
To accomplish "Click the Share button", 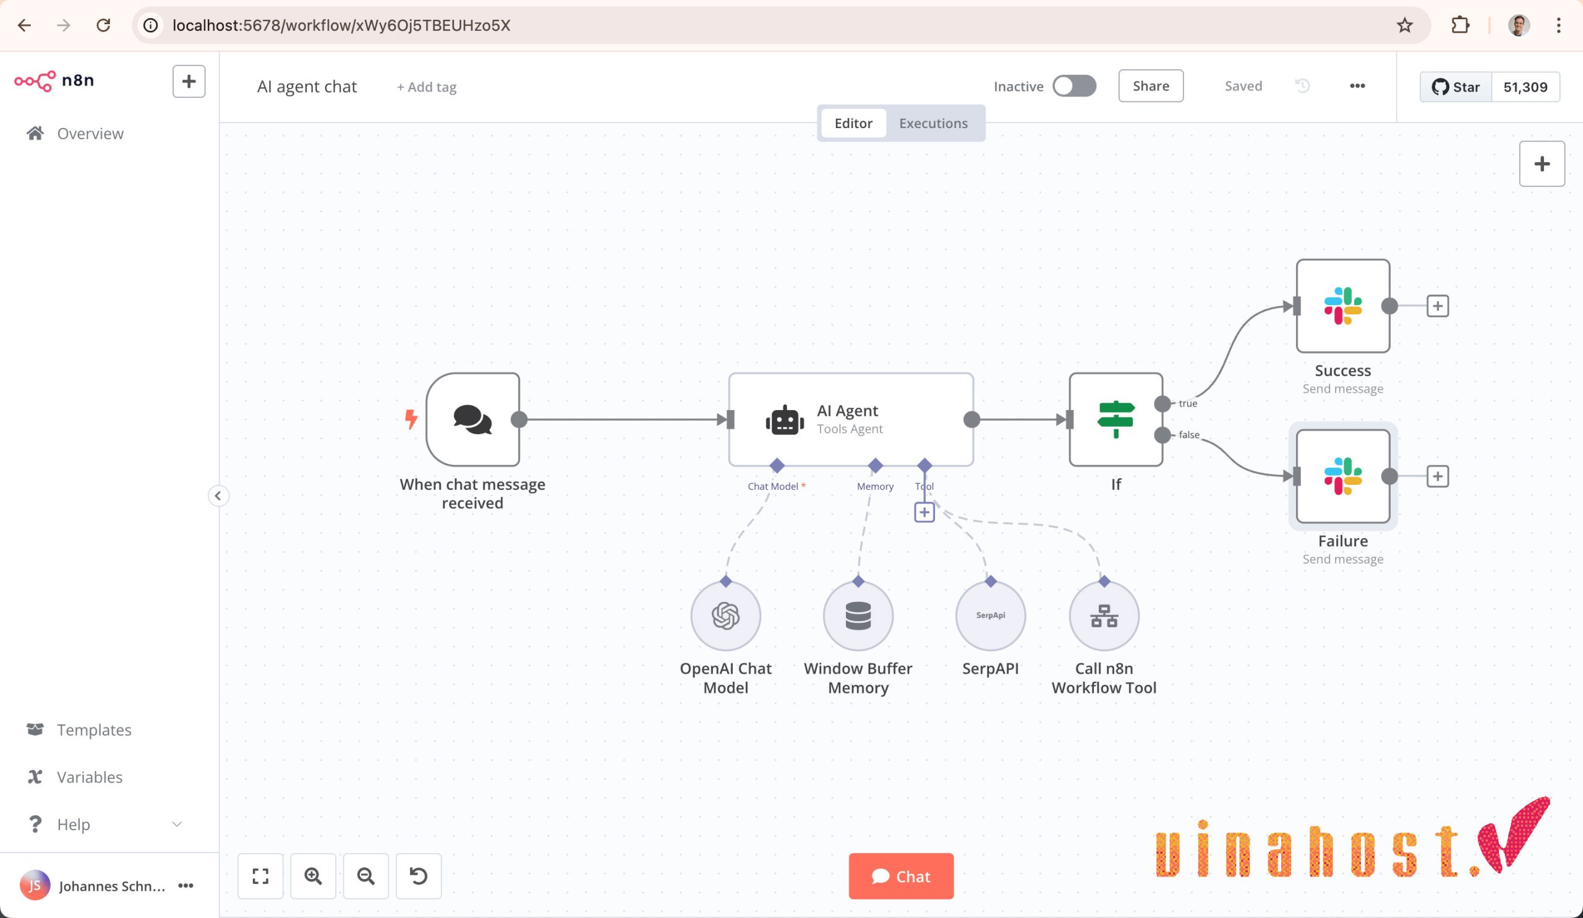I will [x=1151, y=86].
